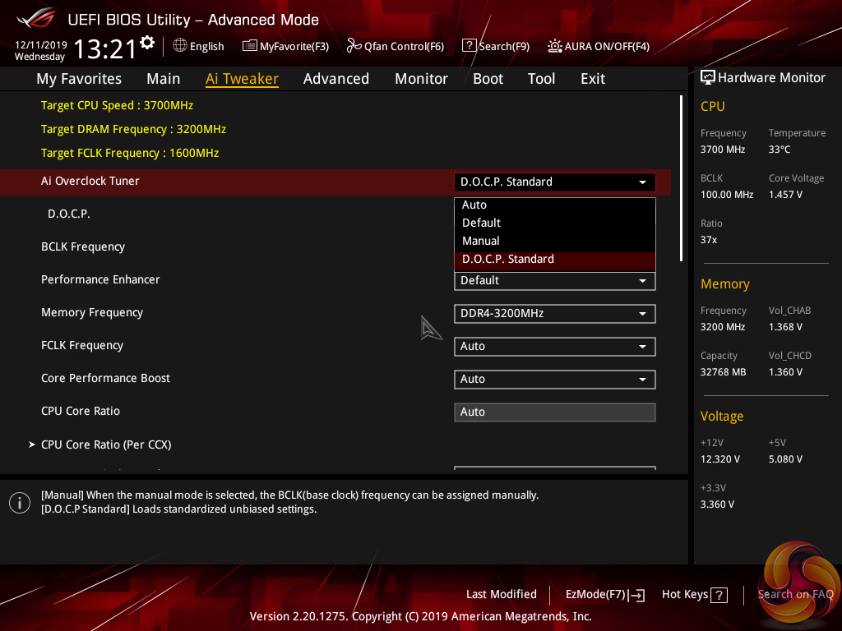The width and height of the screenshot is (842, 631).
Task: Expand CPU Core Ratio (Per CCX)
Action: pos(106,444)
